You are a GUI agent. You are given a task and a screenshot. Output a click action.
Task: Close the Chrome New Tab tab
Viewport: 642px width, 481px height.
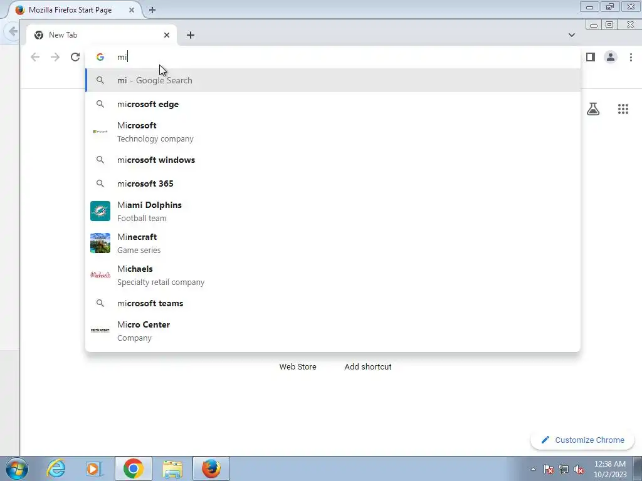tap(167, 35)
